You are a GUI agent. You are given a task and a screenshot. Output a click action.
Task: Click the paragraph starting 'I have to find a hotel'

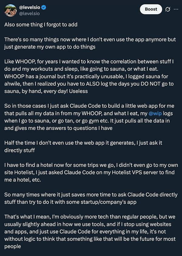[x=91, y=172]
